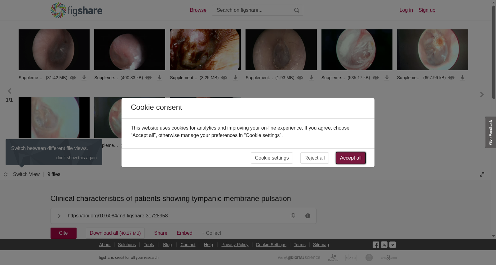Toggle Switch View for files
Screen dimensions: 496x265
pyautogui.click(x=22, y=174)
